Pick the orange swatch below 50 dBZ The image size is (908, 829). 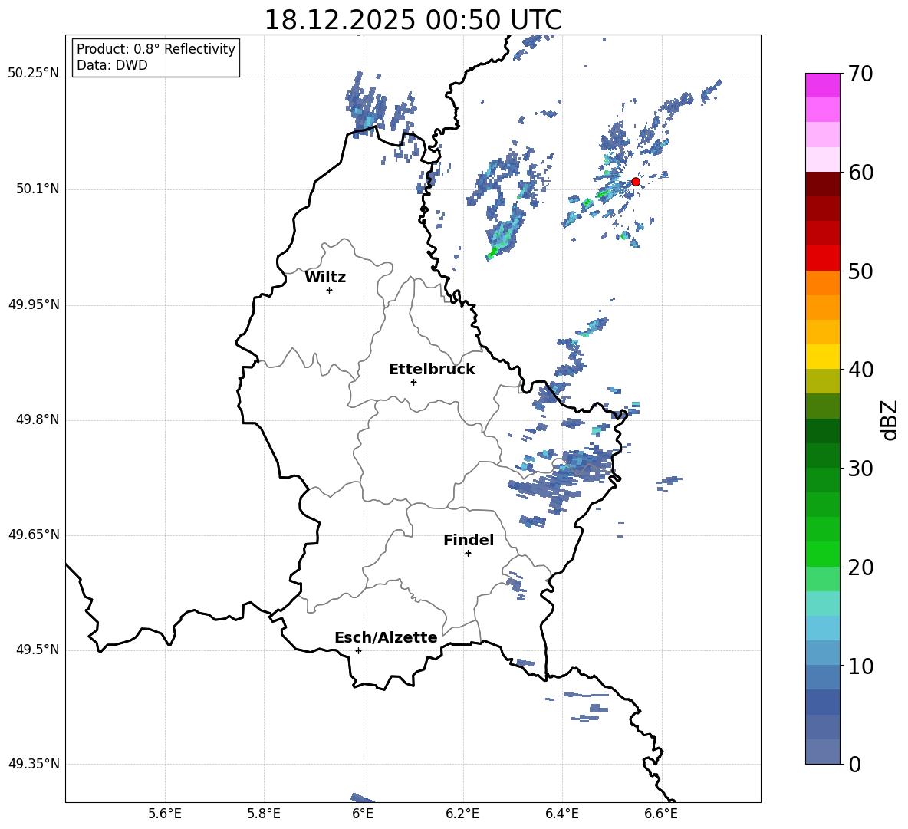pyautogui.click(x=822, y=283)
